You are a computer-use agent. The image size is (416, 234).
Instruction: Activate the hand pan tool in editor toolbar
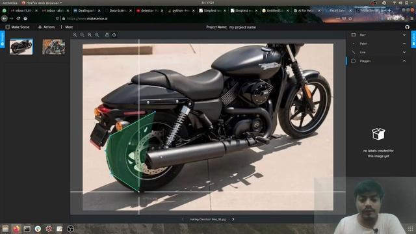coord(107,34)
